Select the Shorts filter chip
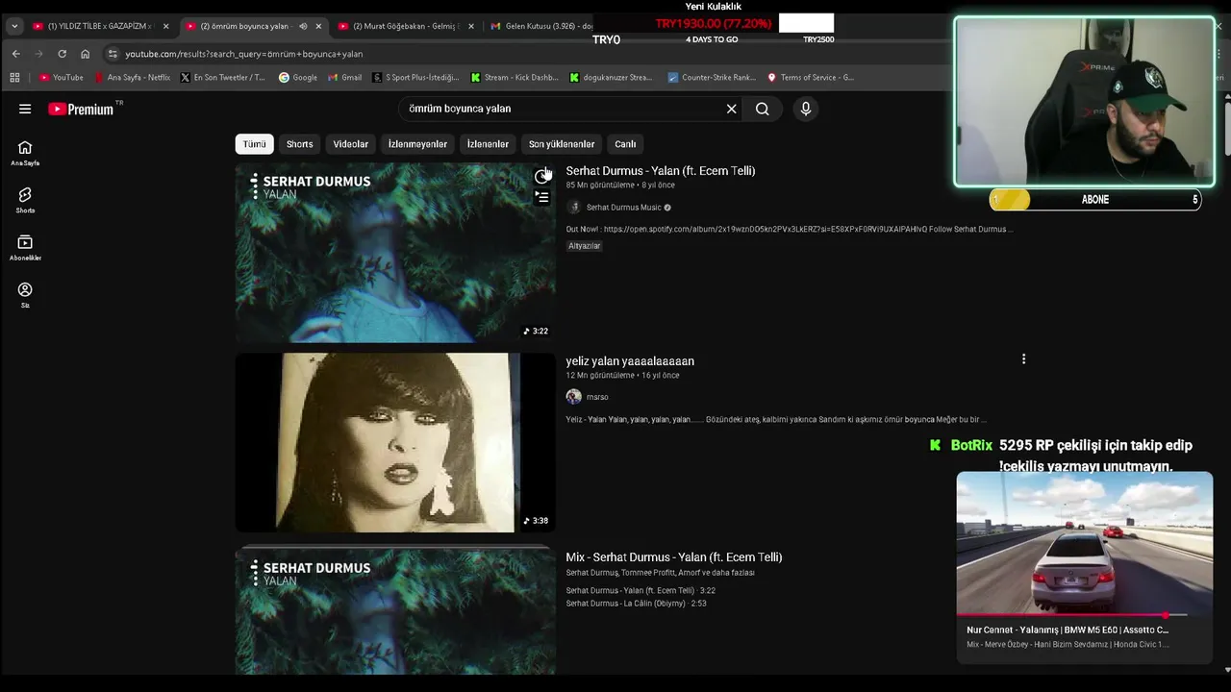This screenshot has width=1231, height=692. coord(299,144)
